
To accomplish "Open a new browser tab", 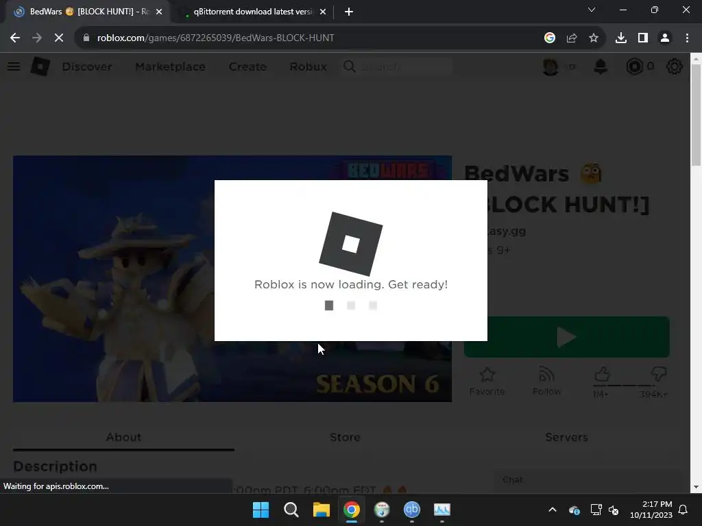I will 349,12.
